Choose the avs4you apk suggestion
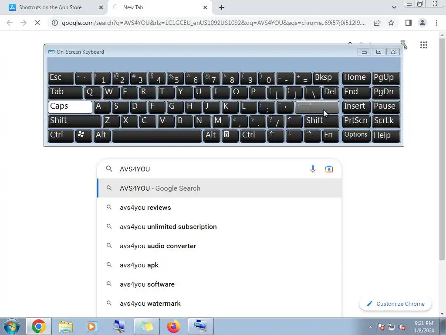The image size is (446, 335). (x=220, y=265)
